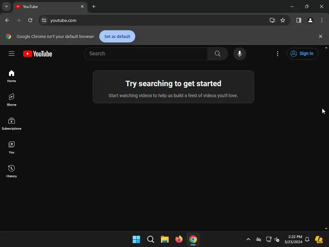Open Subscriptions in sidebar

pos(12,124)
